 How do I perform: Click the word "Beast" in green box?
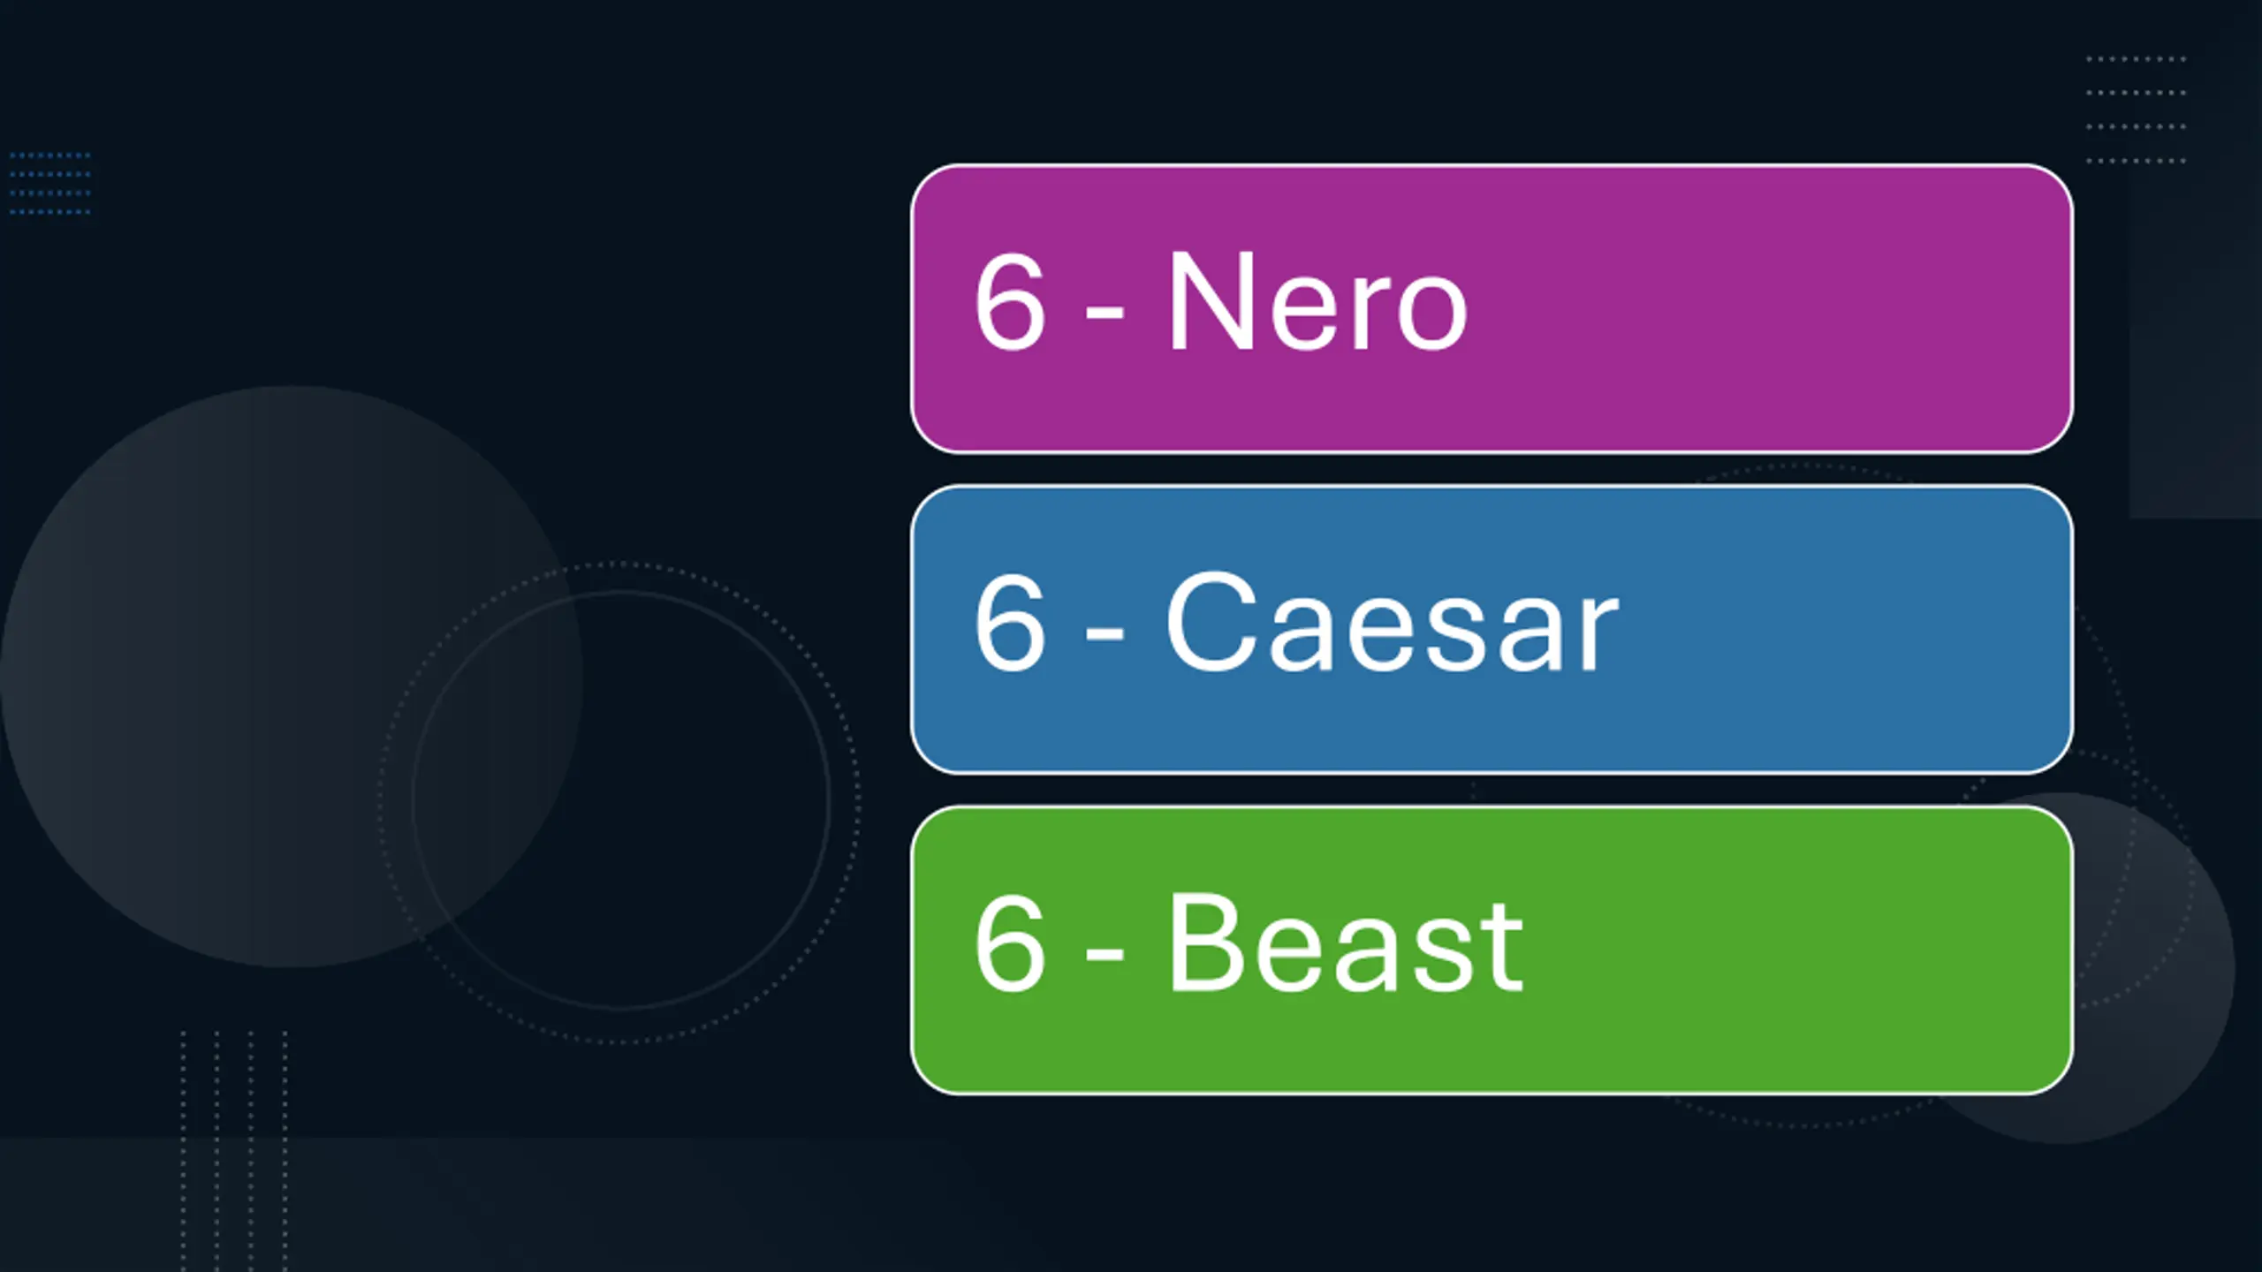1345,944
